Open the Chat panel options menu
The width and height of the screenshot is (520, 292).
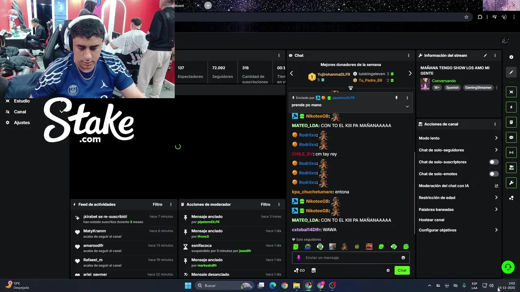(409, 56)
